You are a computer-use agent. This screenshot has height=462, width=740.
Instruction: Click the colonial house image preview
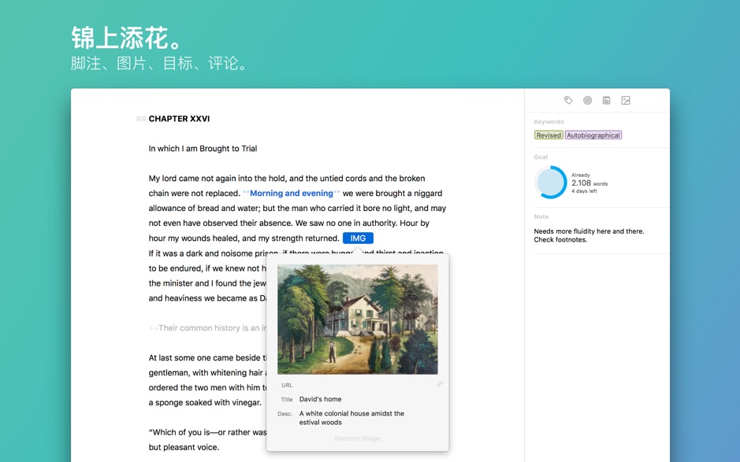[x=357, y=319]
